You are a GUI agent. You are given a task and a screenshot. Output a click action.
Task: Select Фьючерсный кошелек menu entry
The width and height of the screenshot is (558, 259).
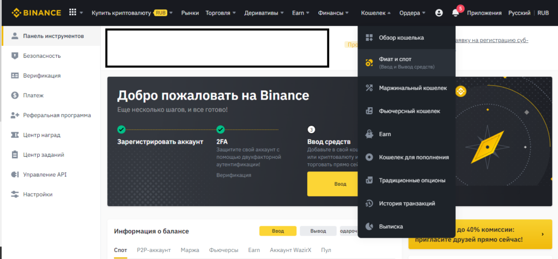pos(407,111)
